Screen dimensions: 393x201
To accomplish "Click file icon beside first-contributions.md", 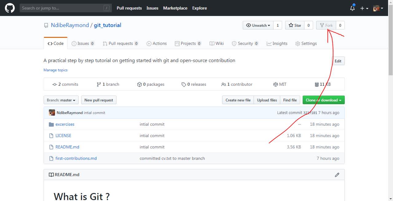I will [51, 158].
